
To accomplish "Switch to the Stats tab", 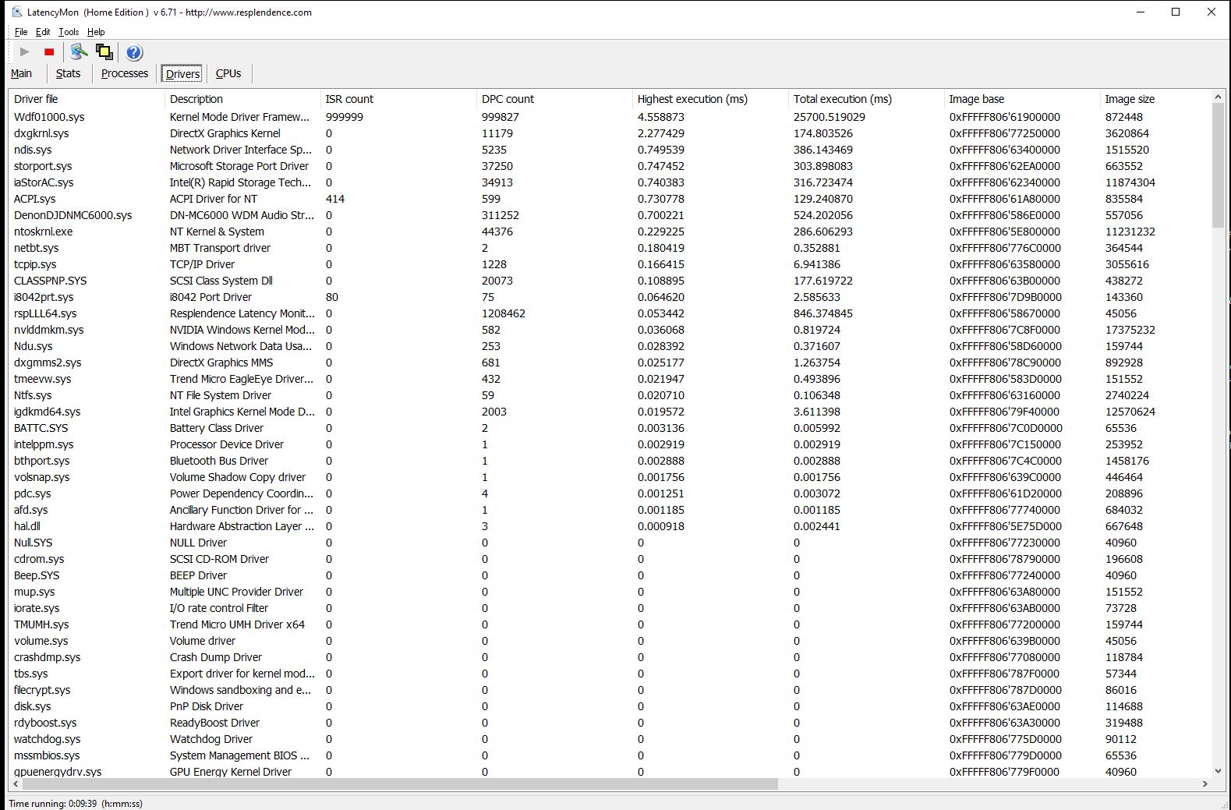I will click(x=68, y=73).
